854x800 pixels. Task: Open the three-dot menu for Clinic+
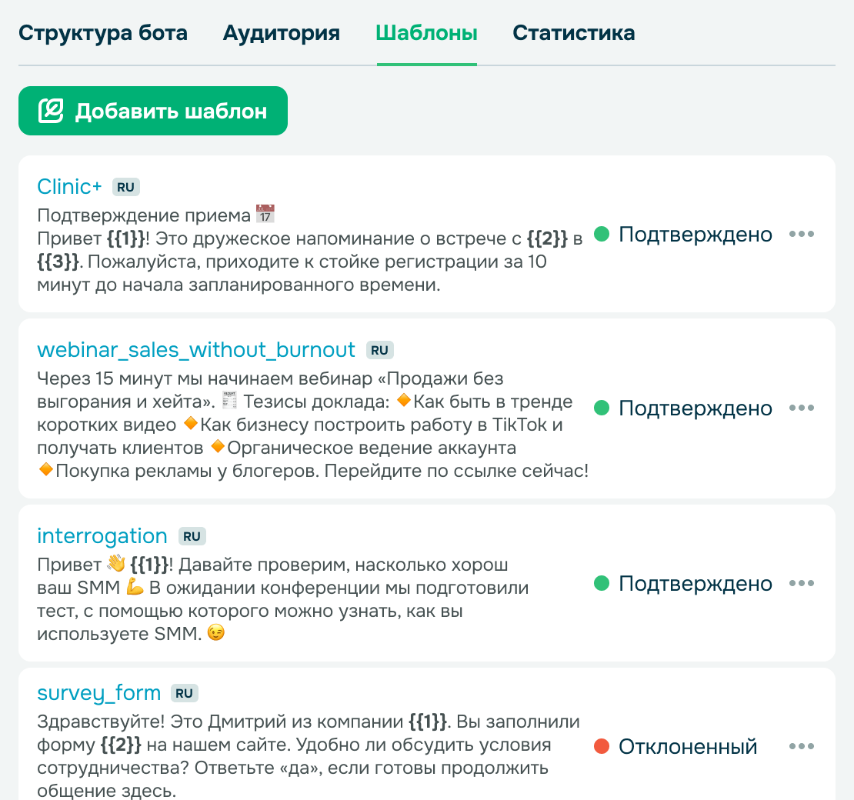[802, 234]
